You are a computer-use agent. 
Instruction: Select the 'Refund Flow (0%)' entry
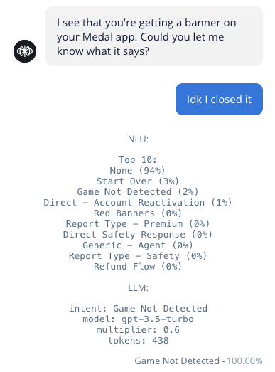(138, 267)
